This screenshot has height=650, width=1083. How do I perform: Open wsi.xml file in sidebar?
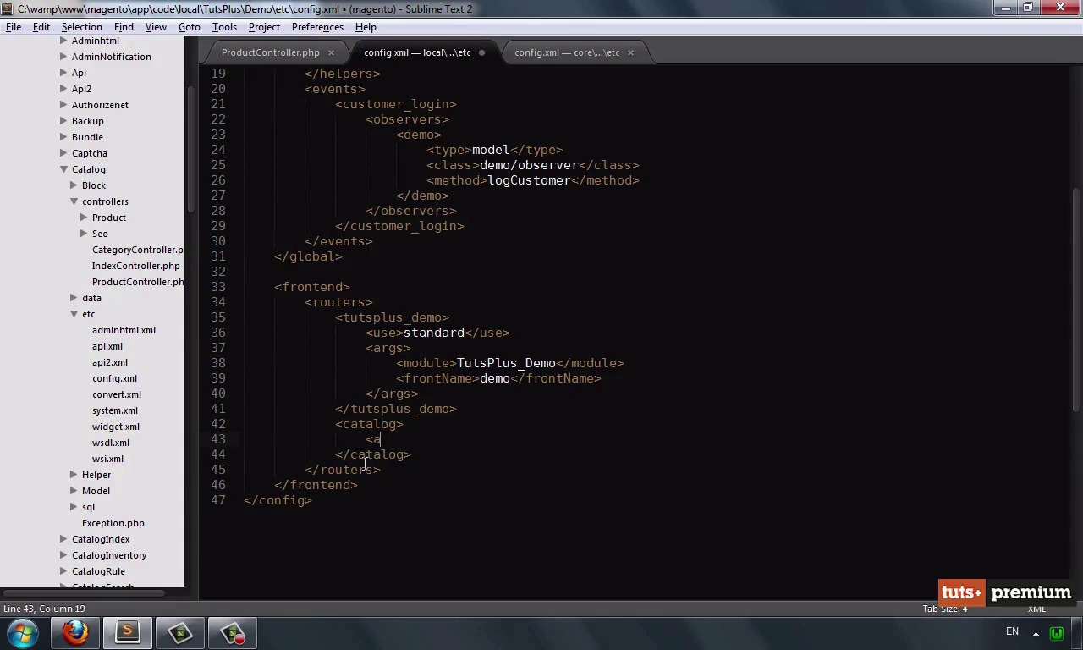107,459
